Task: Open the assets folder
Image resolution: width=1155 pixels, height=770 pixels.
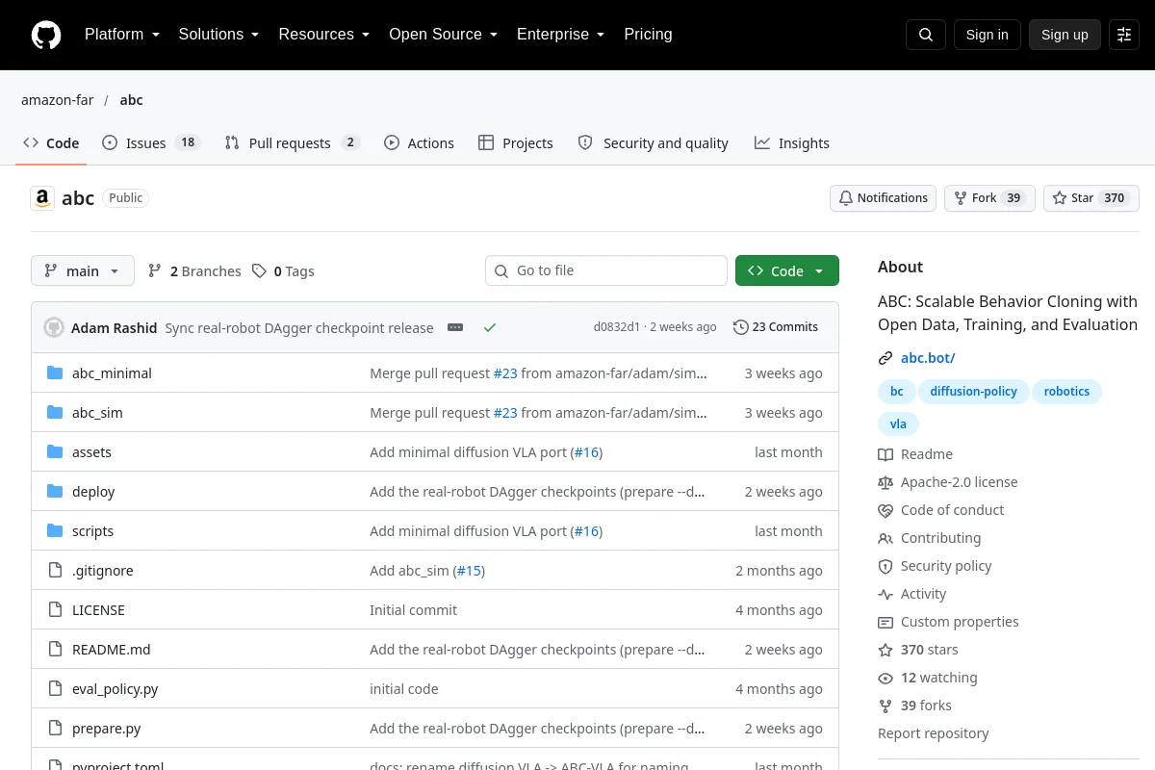Action: point(91,452)
